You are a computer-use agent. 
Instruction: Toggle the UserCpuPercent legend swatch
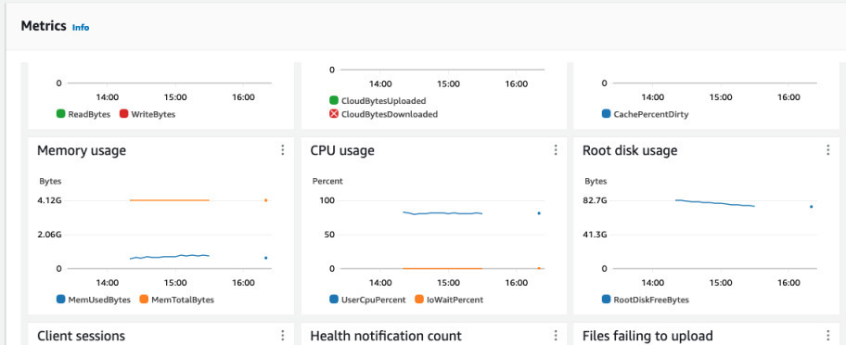[334, 300]
